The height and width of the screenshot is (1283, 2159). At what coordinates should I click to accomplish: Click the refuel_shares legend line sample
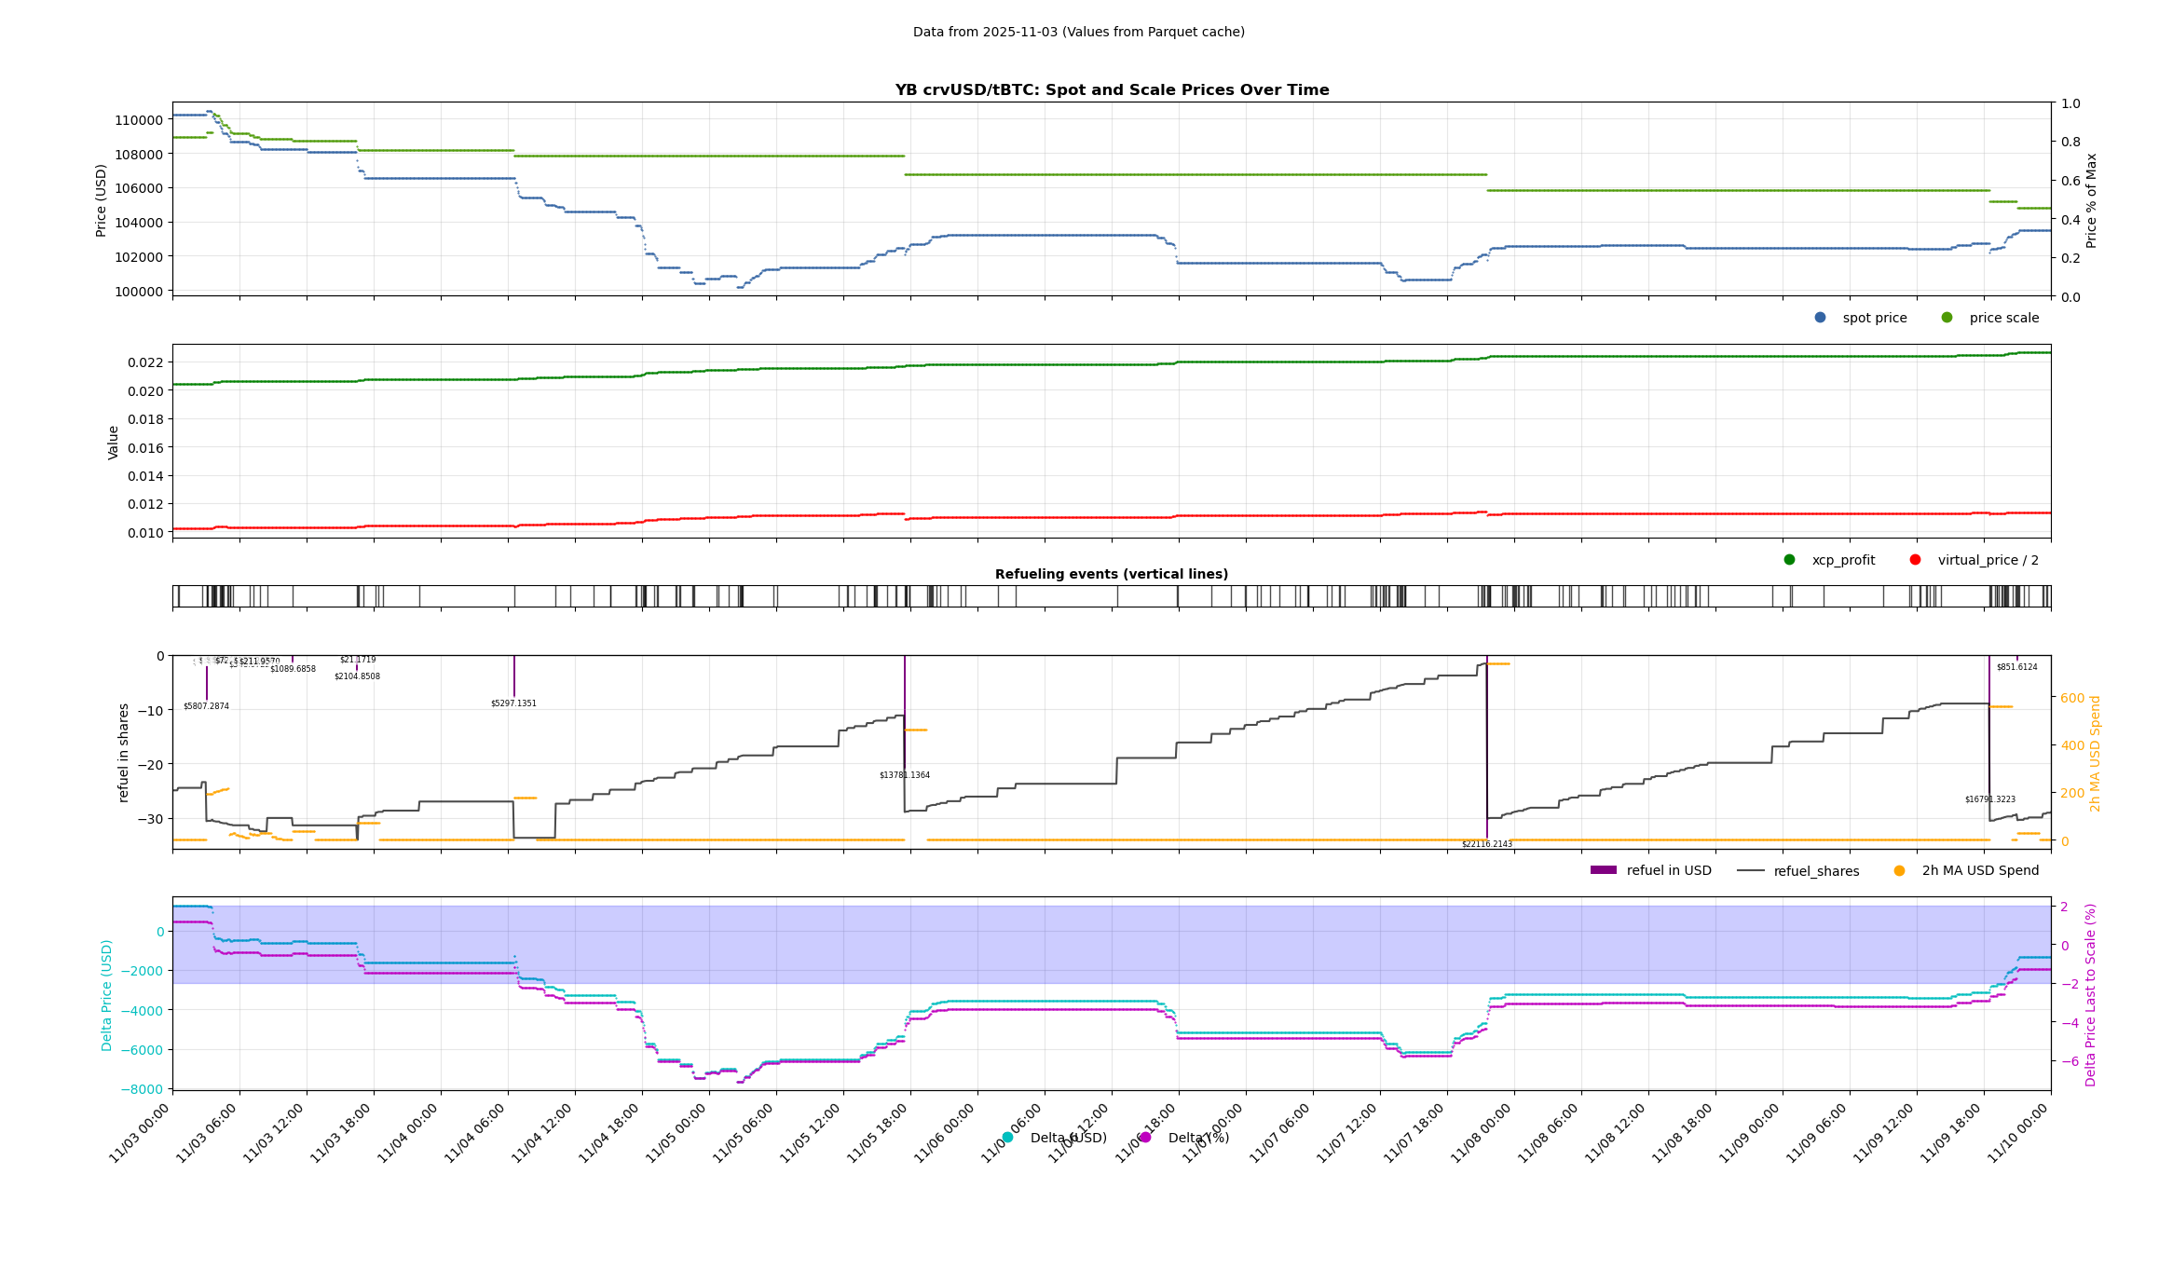(x=1750, y=870)
